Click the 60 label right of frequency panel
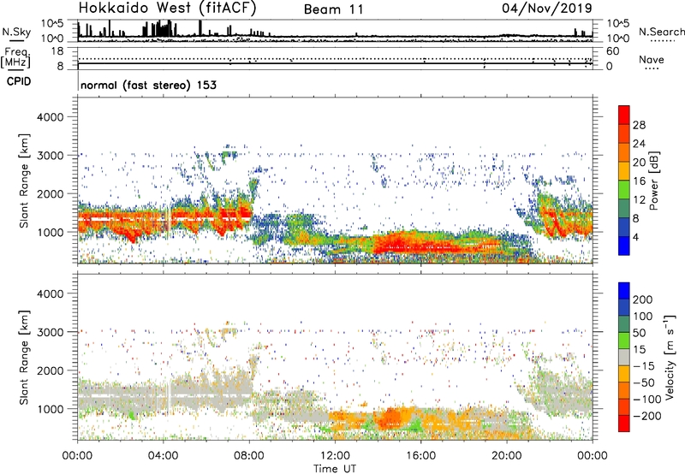Screen dimensions: 685x474 [612, 51]
